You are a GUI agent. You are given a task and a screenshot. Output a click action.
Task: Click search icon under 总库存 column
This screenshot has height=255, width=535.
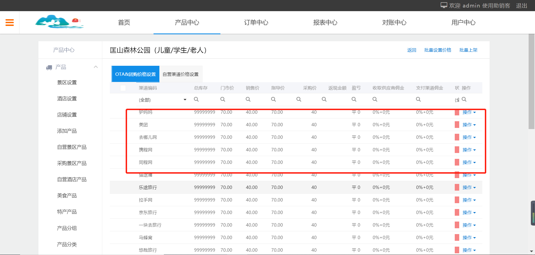click(196, 99)
